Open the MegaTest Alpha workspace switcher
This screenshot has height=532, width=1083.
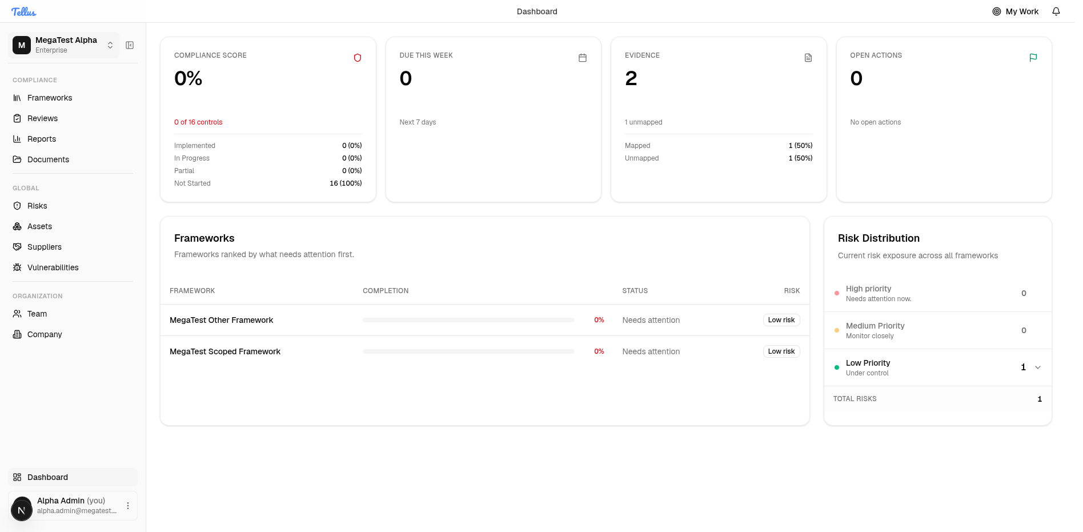point(65,45)
